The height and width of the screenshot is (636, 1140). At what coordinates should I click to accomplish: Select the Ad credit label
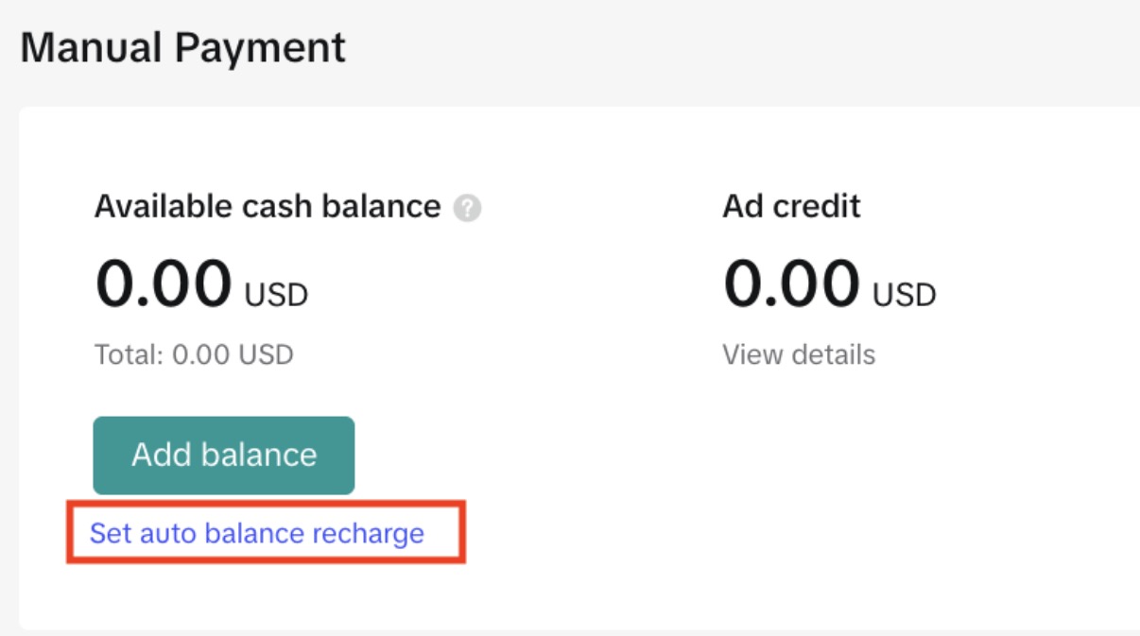pos(791,206)
